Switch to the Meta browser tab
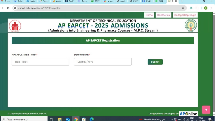 point(31,1)
